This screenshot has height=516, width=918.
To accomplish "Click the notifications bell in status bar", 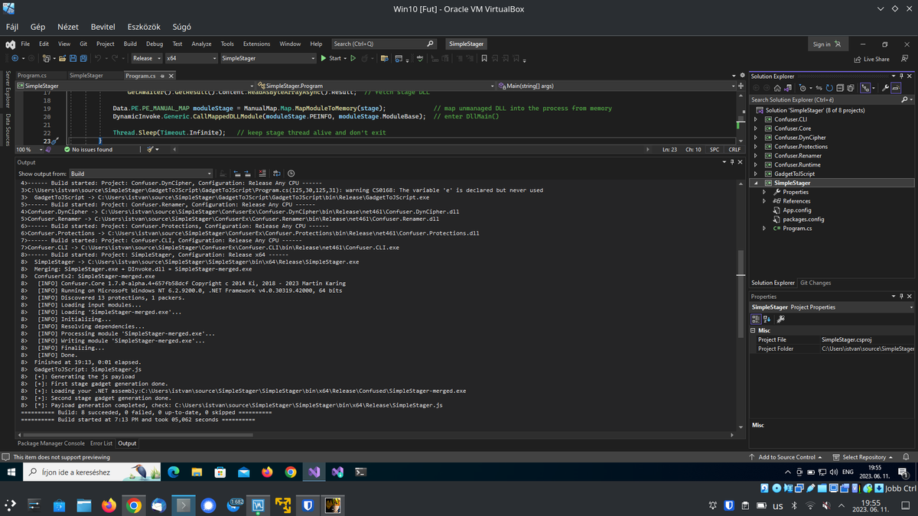I will pyautogui.click(x=905, y=457).
